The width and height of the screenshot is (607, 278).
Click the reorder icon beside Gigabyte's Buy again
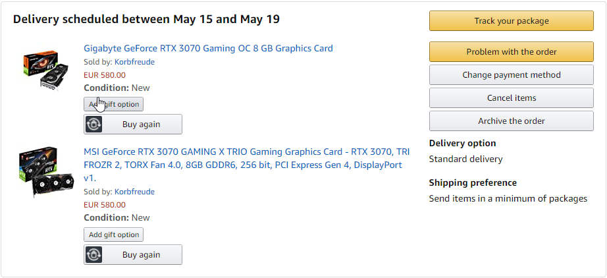(93, 125)
